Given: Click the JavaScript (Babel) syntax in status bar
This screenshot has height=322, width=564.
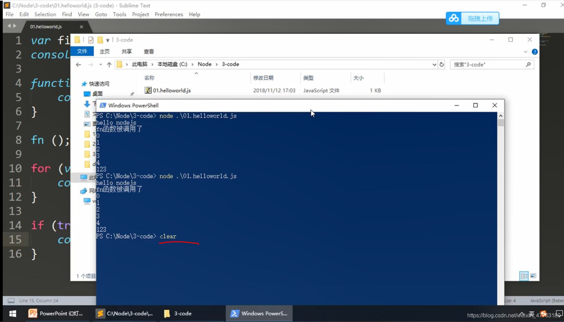Looking at the screenshot, I should (547, 301).
